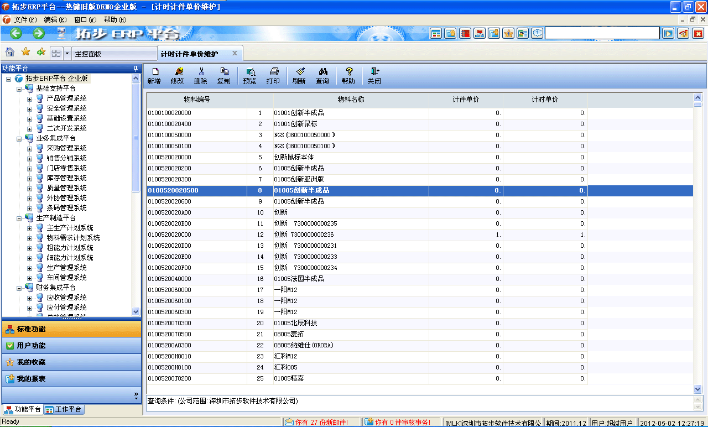This screenshot has width=708, height=427.
Task: Refresh the price list with 刷新 icon
Action: [299, 75]
